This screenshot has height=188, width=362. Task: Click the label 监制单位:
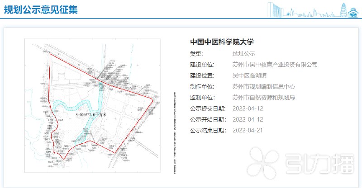click(202, 98)
